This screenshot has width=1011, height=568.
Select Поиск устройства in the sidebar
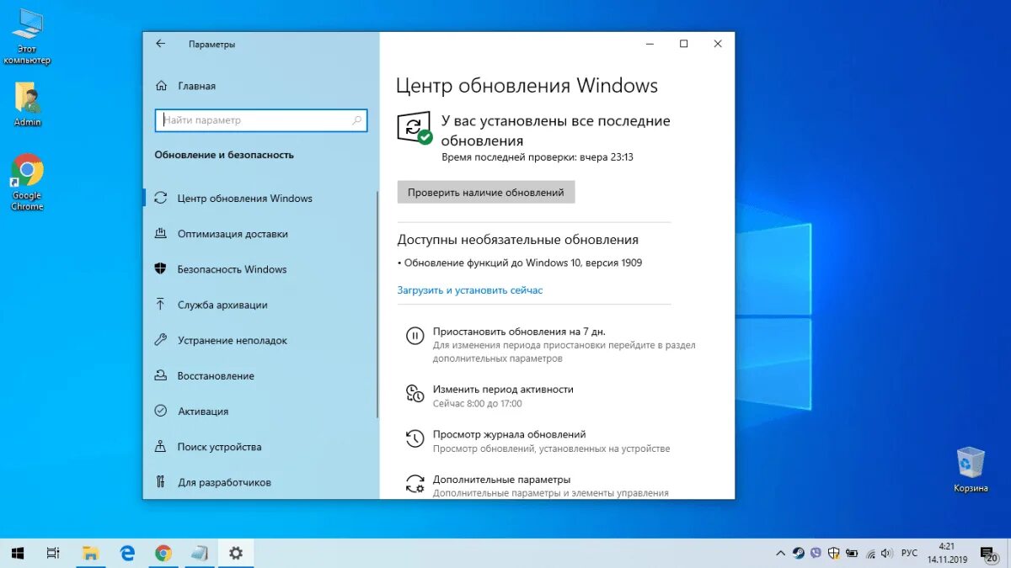click(219, 447)
